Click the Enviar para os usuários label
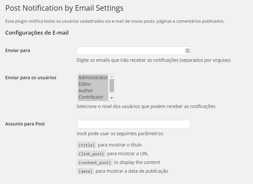 click(x=31, y=78)
